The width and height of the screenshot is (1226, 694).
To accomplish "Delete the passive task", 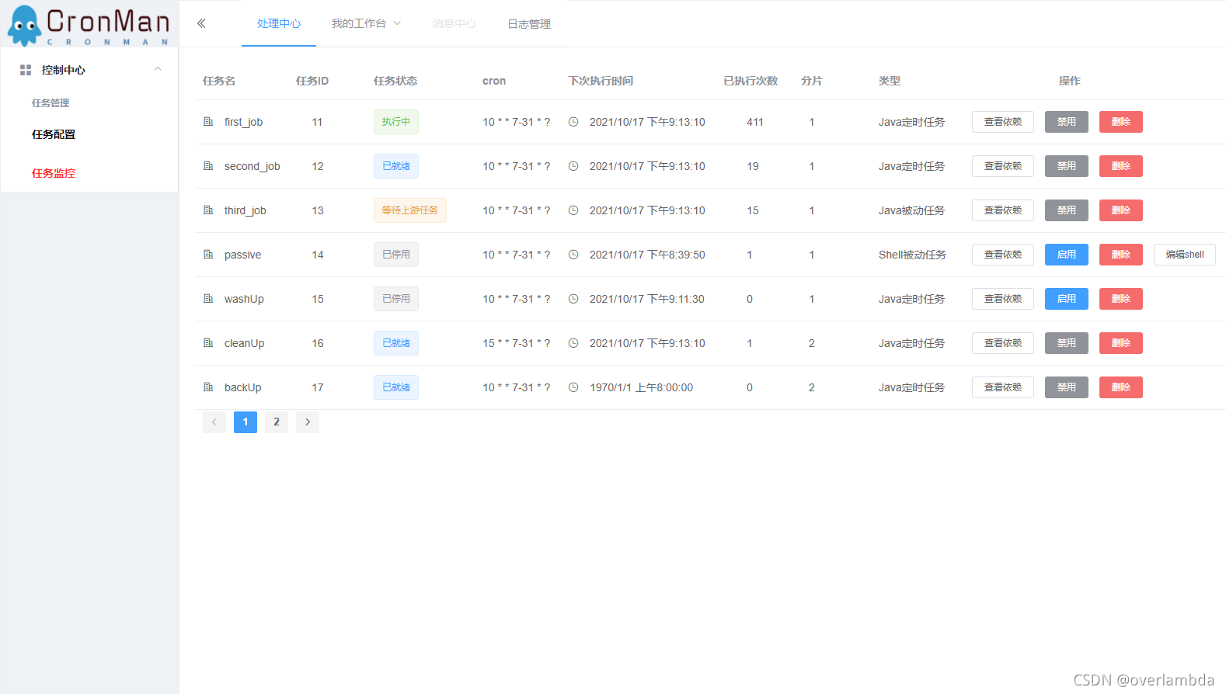I will [1121, 255].
